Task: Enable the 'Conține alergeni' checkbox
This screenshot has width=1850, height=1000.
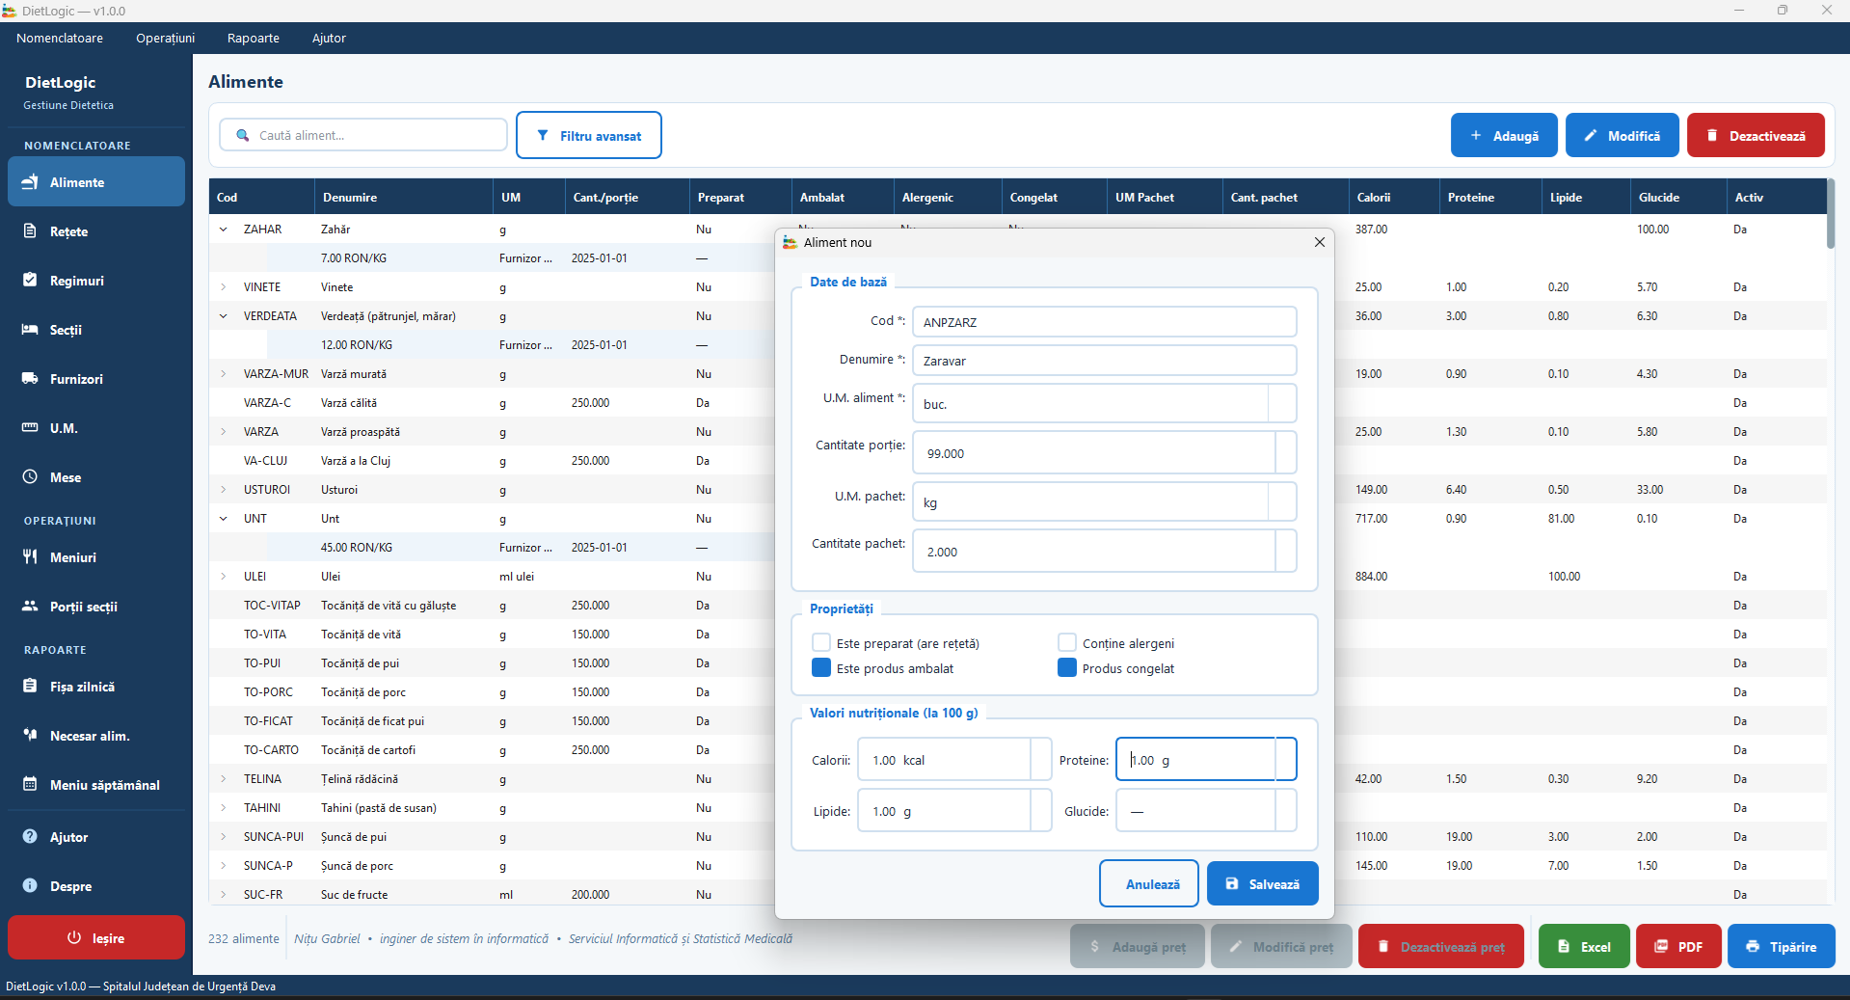Action: (x=1067, y=643)
